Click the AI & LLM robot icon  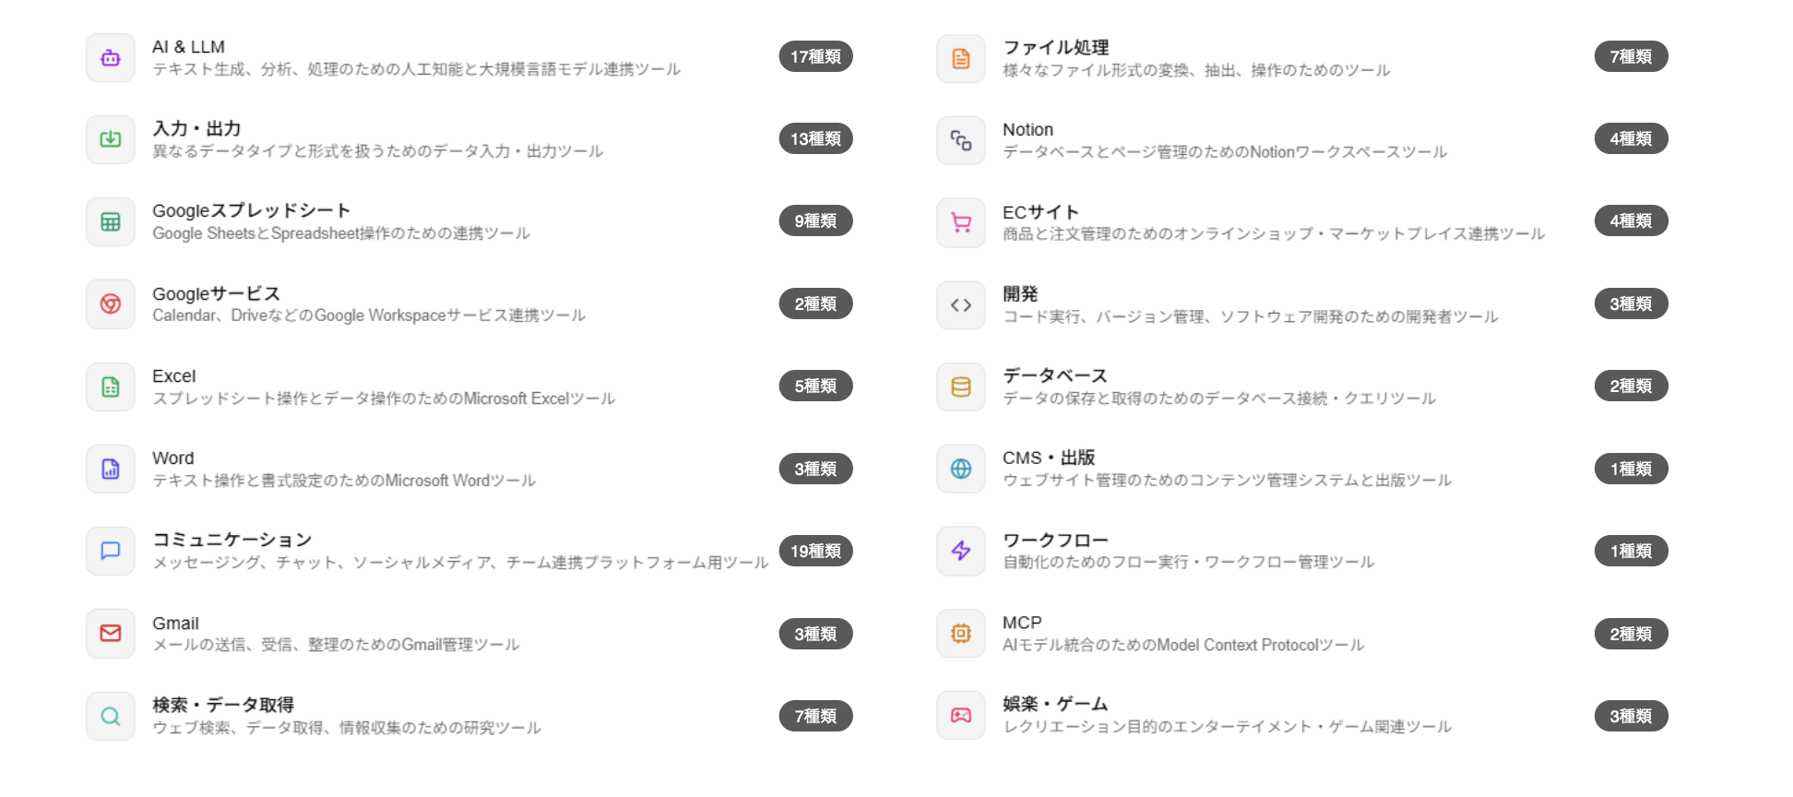pos(111,57)
